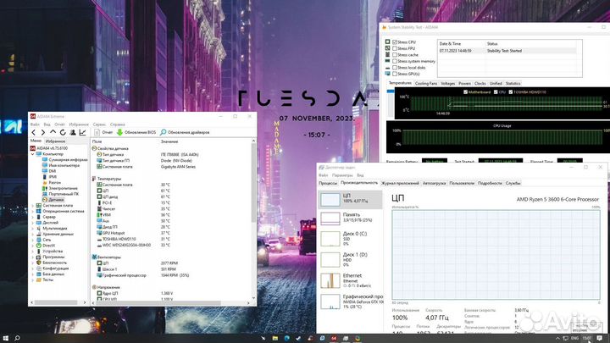Select the Тесты tree item

click(45, 279)
